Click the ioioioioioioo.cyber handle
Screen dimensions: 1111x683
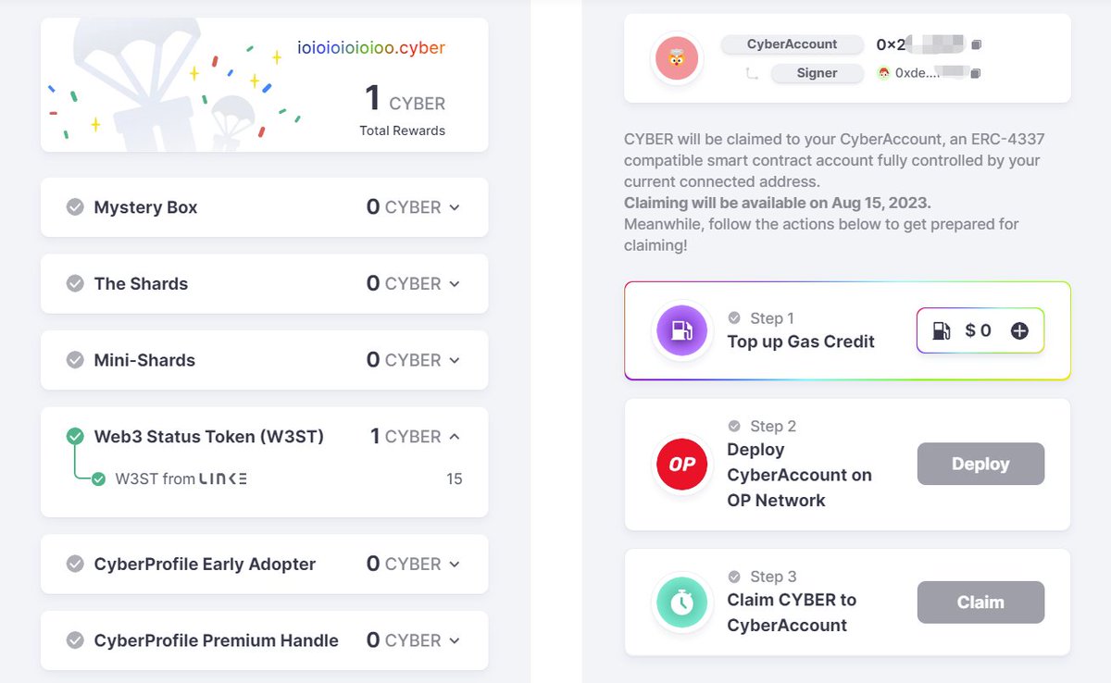370,47
